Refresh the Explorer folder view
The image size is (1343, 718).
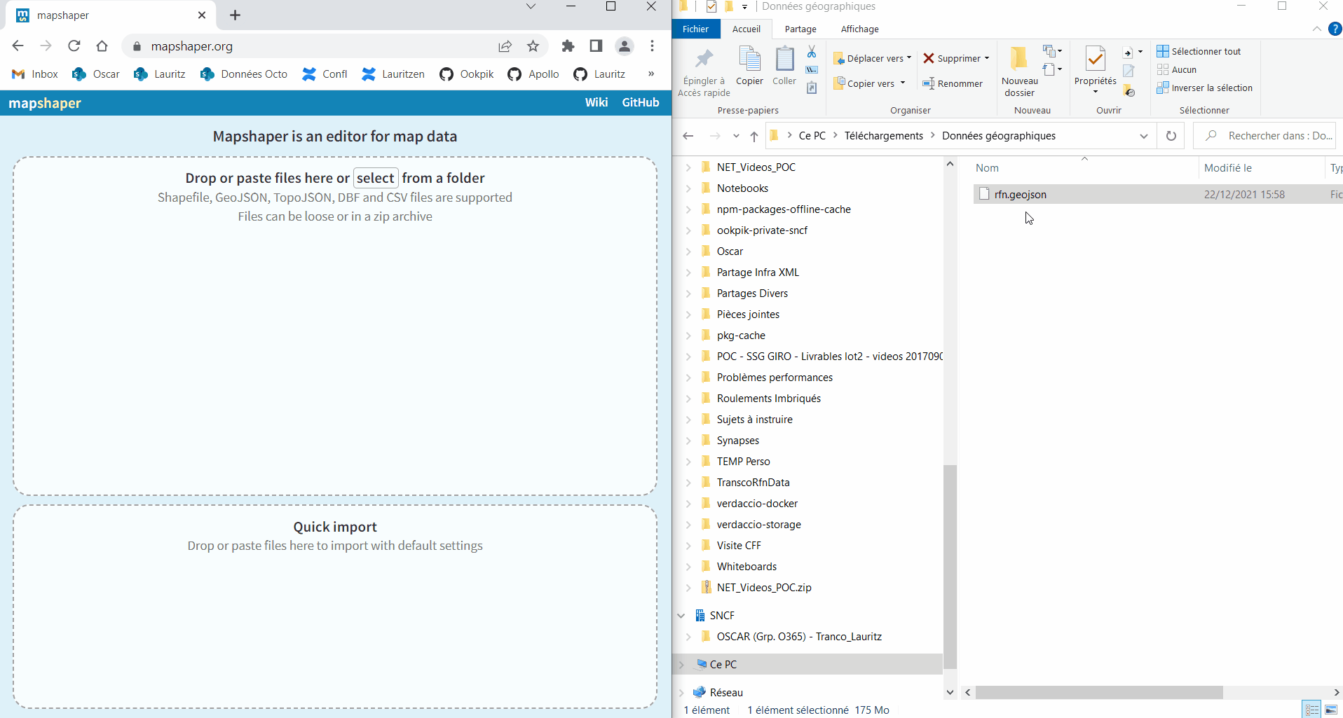[1171, 136]
